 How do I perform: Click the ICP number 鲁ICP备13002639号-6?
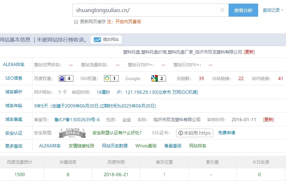click(77, 120)
